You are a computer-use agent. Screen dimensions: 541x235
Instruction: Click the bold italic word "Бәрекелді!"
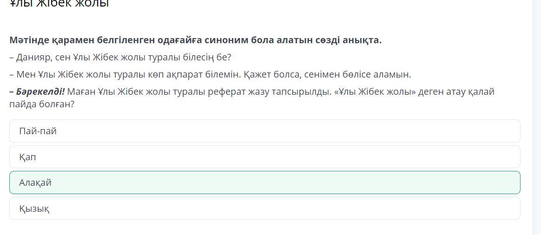click(x=40, y=91)
